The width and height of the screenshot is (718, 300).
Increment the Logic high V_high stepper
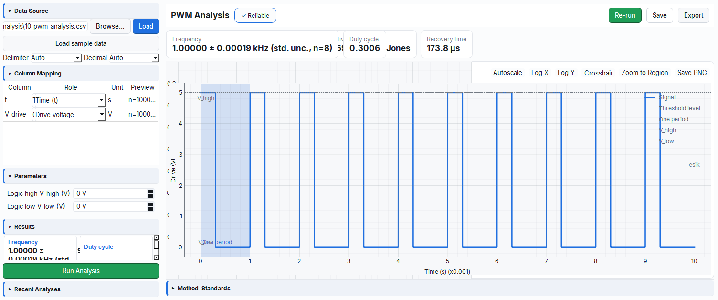tap(151, 191)
